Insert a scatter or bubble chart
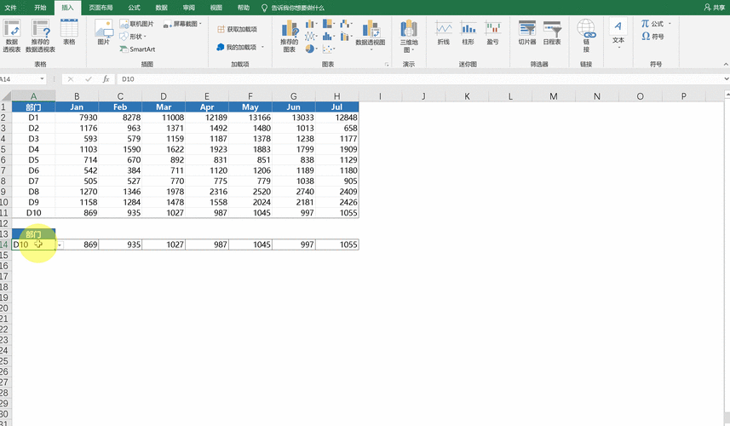730x426 pixels. click(x=329, y=49)
